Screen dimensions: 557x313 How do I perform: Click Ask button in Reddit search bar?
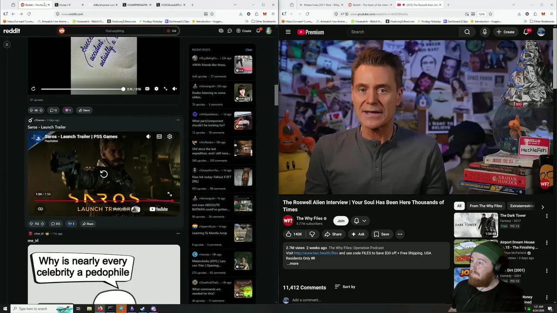click(171, 31)
